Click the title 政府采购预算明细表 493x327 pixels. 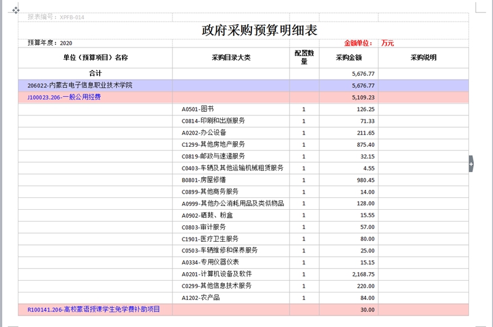[x=259, y=30]
